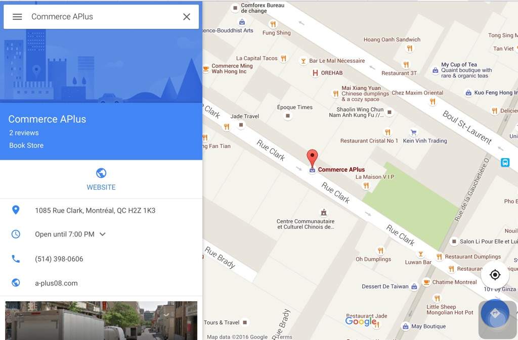Screen dimensions: 518x340
Task: Open the street view photo thumbnail
Action: click(101, 320)
